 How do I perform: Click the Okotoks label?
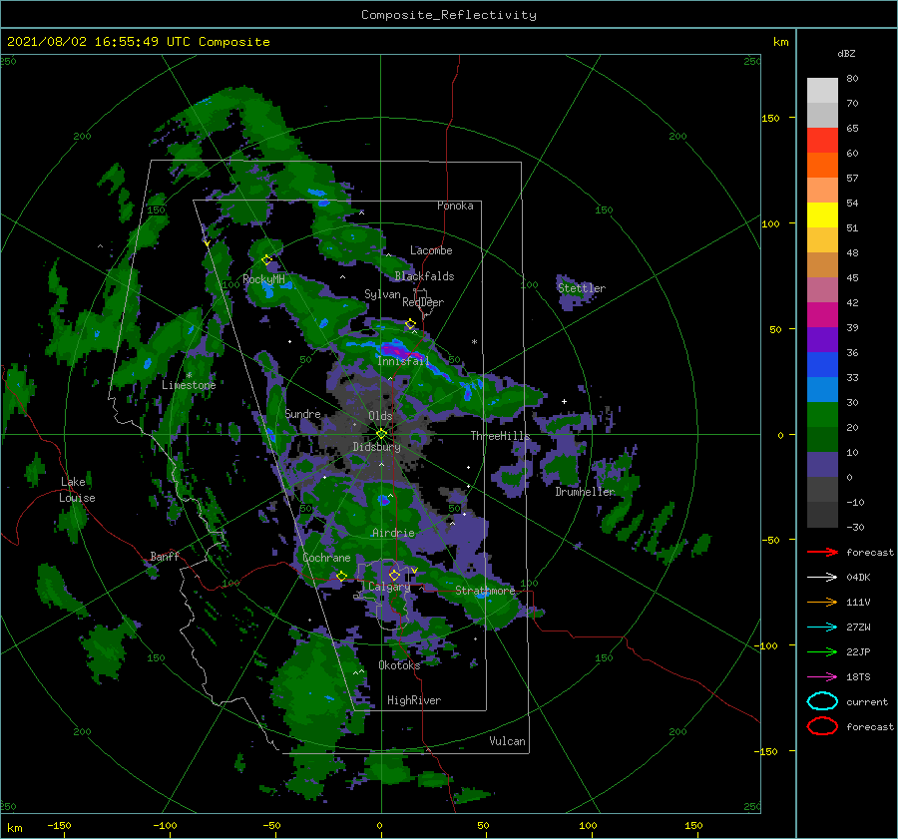pos(399,665)
